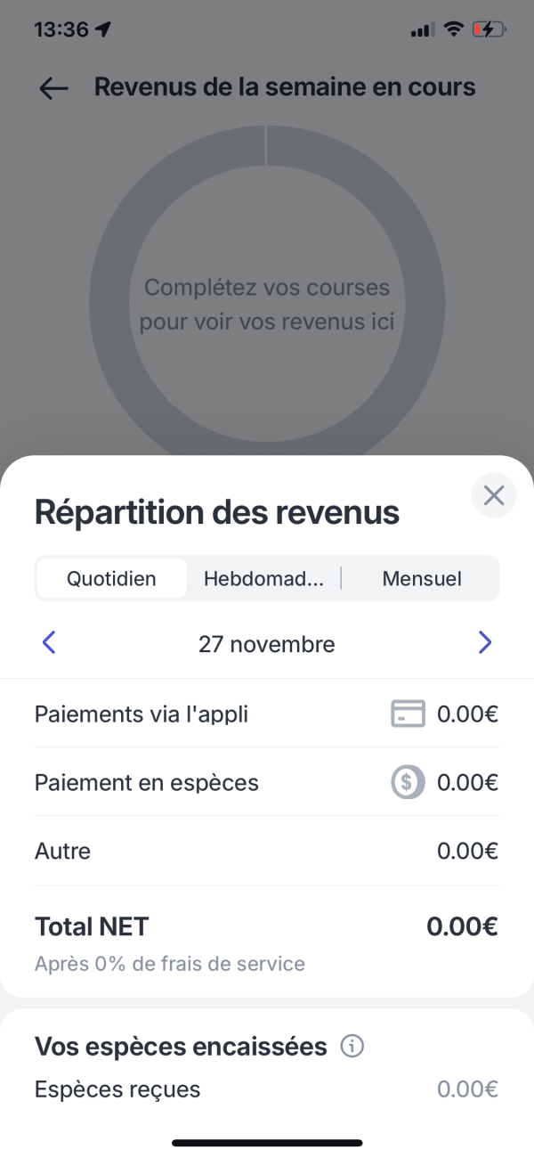Tap the coin icon for Paiement en espèces
The image size is (534, 1158).
[408, 783]
